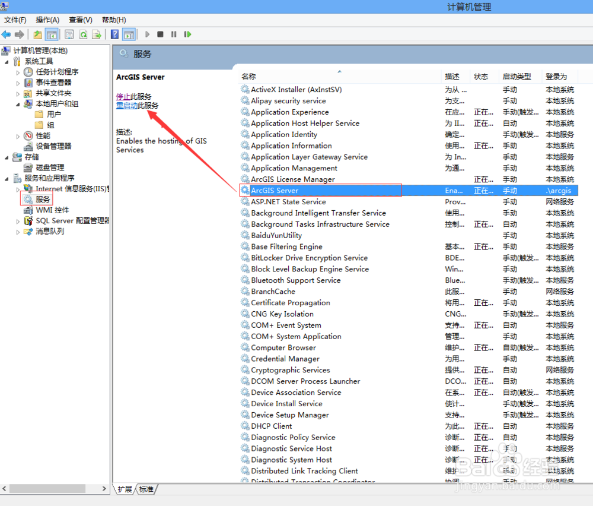The height and width of the screenshot is (506, 593).
Task: Select DHCP Client service row
Action: tap(409, 426)
